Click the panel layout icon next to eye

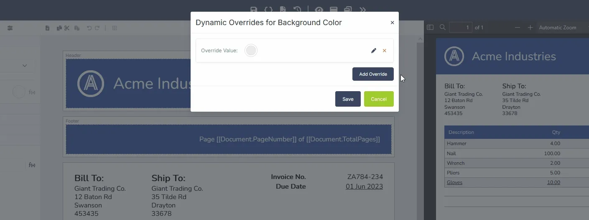[x=334, y=9]
